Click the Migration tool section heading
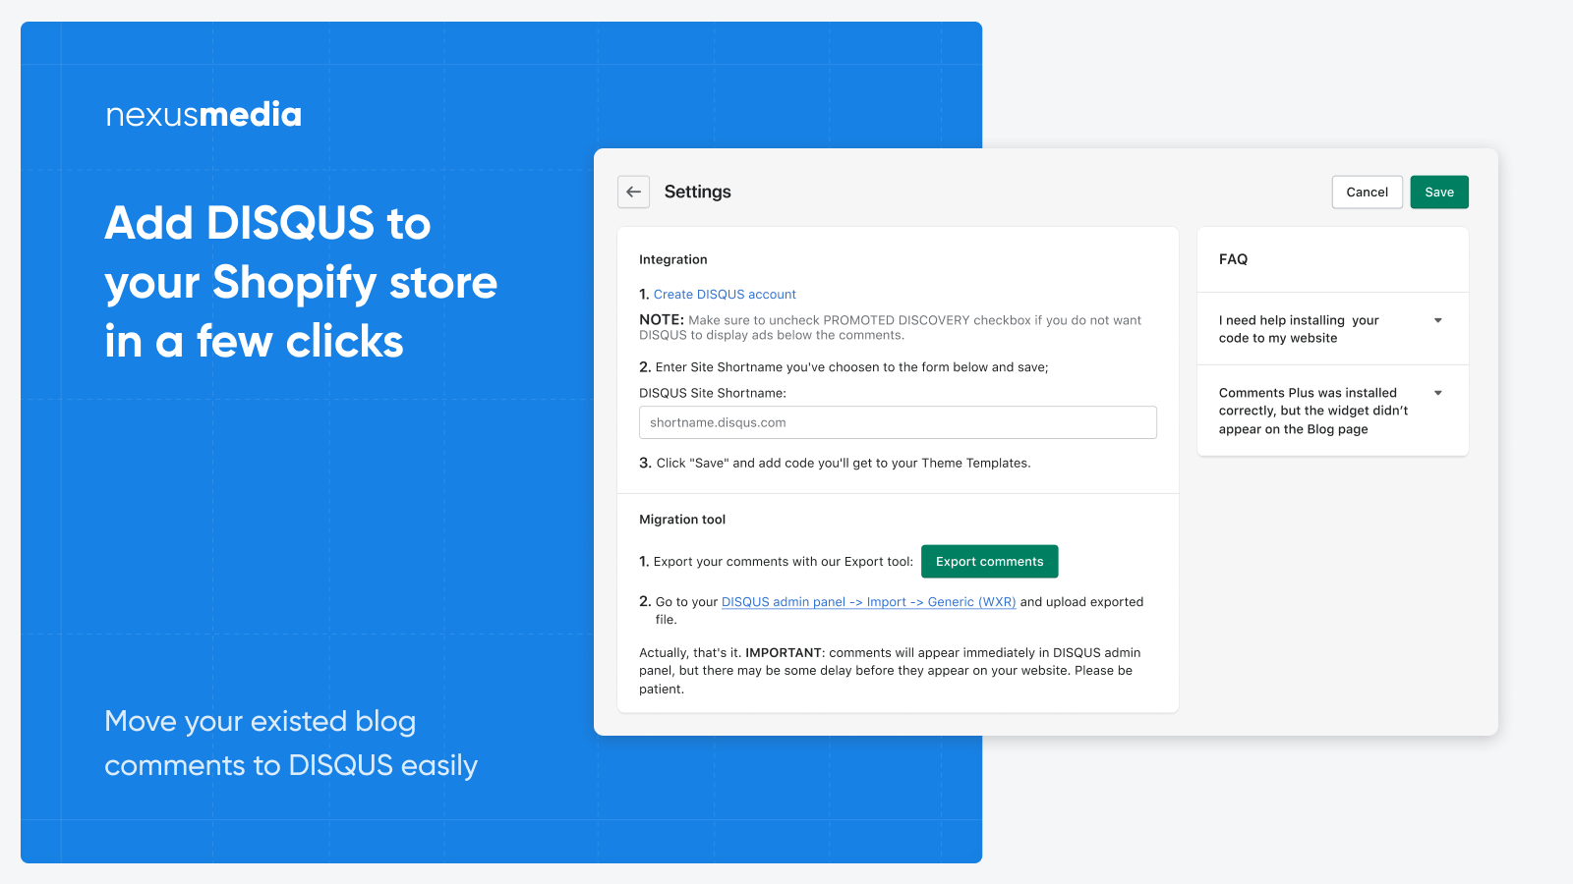The height and width of the screenshot is (884, 1573). click(681, 519)
